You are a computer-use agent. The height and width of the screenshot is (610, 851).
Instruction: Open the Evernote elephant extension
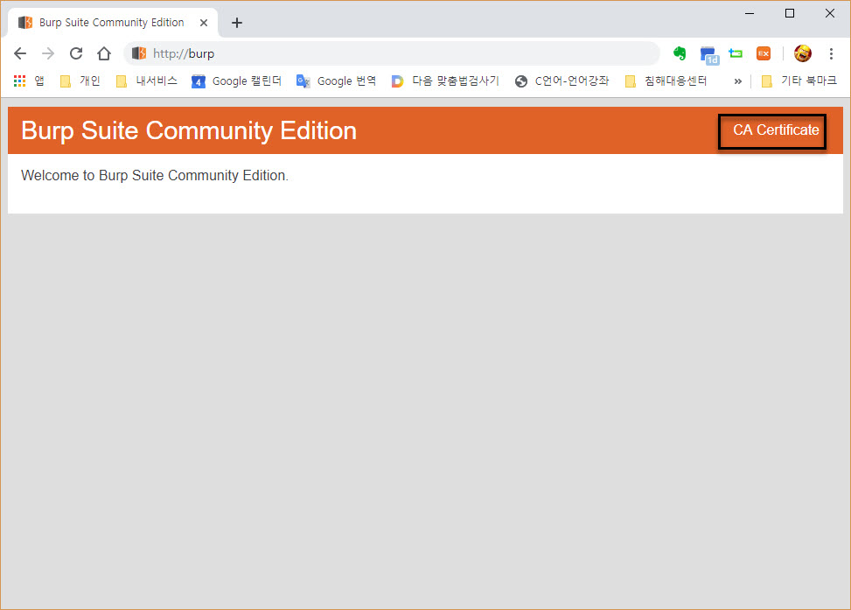click(680, 53)
